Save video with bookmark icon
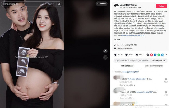This screenshot has height=108, width=169. [x=137, y=55]
